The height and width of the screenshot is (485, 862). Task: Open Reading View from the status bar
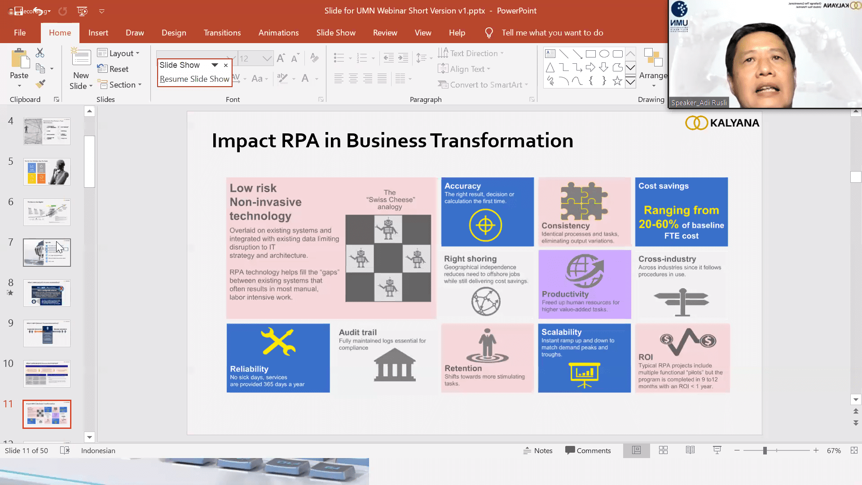[x=690, y=450]
